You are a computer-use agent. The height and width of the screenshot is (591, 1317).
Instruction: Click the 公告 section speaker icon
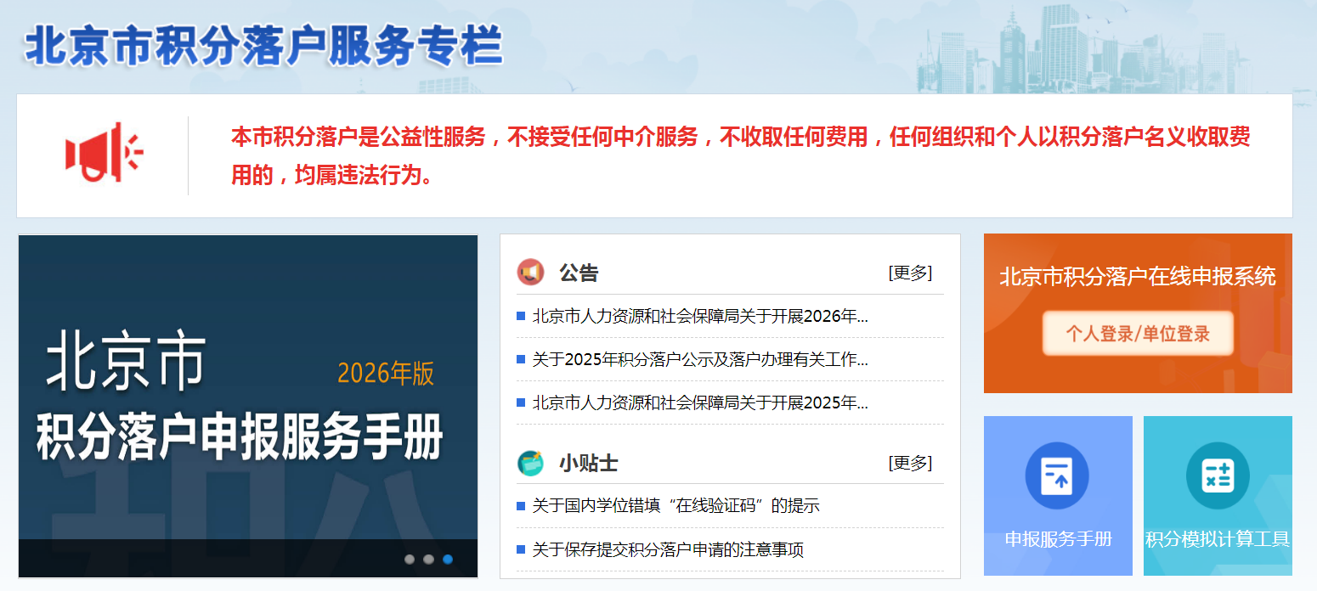pos(530,273)
